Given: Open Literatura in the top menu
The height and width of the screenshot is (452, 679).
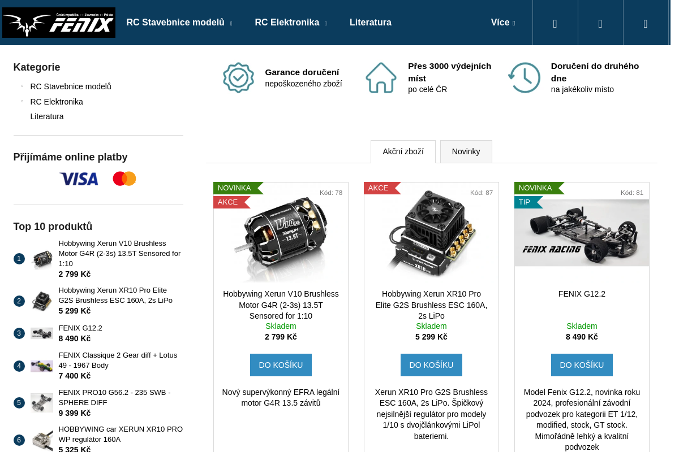Looking at the screenshot, I should pos(371,23).
